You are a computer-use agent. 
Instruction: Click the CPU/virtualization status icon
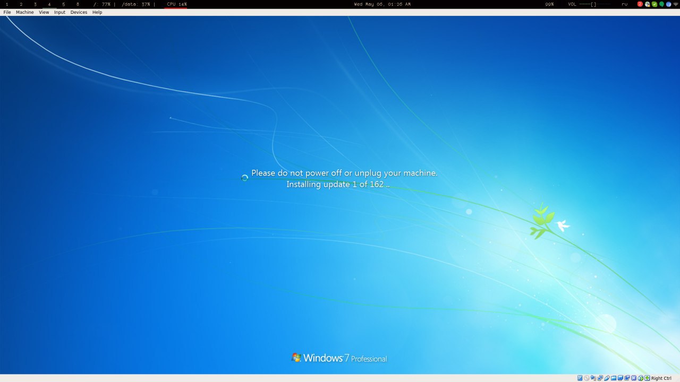point(634,378)
